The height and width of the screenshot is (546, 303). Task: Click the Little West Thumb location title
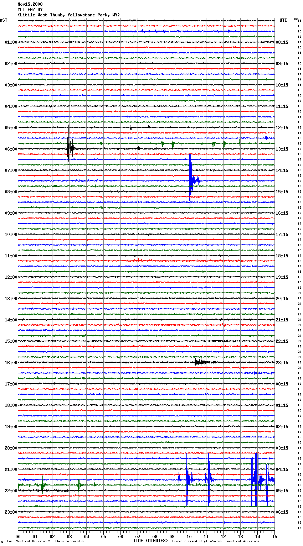click(x=69, y=15)
